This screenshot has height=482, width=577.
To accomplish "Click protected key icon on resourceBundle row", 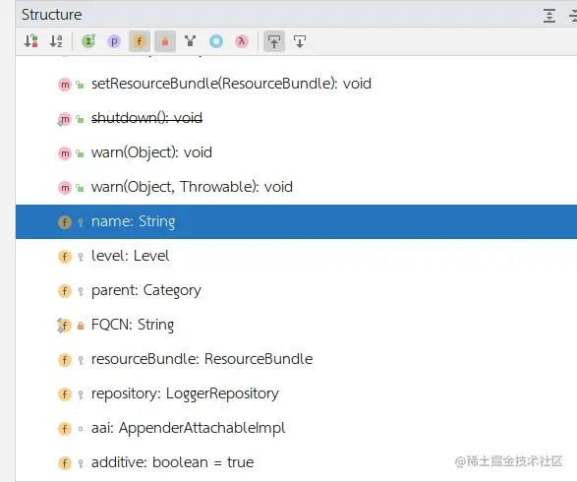I will (81, 360).
